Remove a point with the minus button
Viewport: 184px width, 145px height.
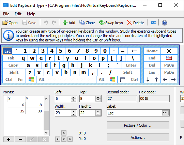[20, 139]
